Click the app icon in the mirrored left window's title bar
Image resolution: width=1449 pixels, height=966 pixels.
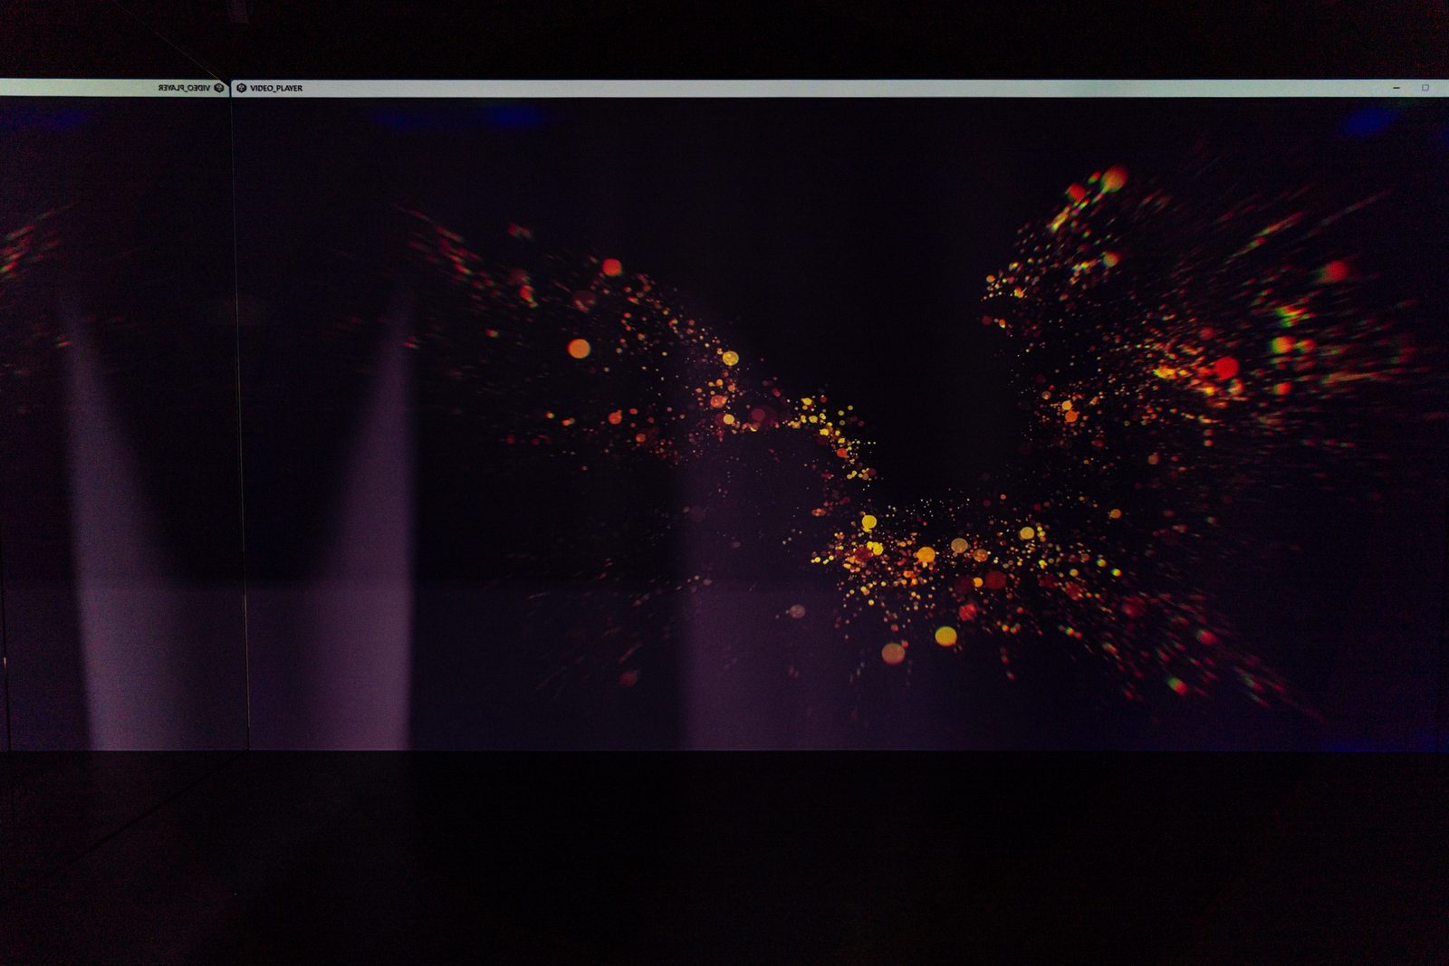point(218,88)
